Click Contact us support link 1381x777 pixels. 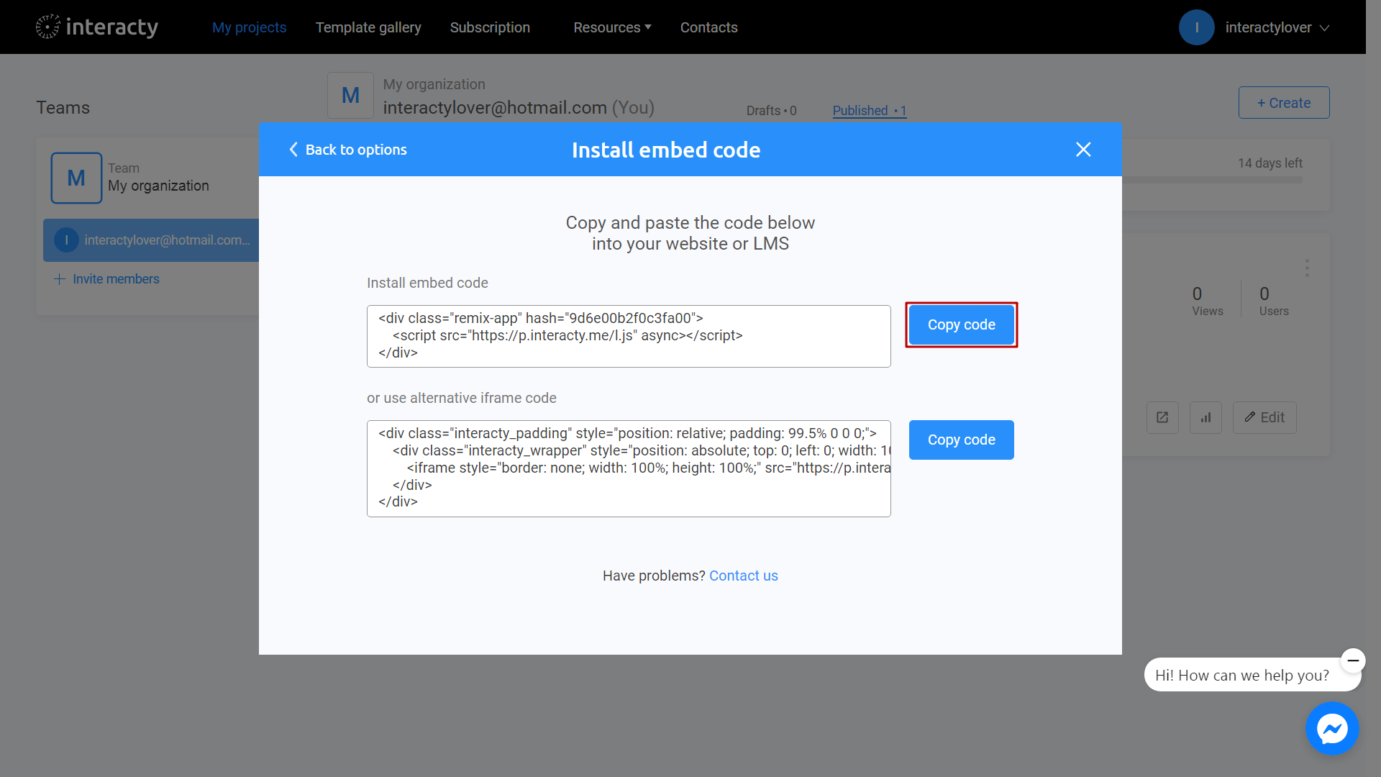[x=744, y=575]
